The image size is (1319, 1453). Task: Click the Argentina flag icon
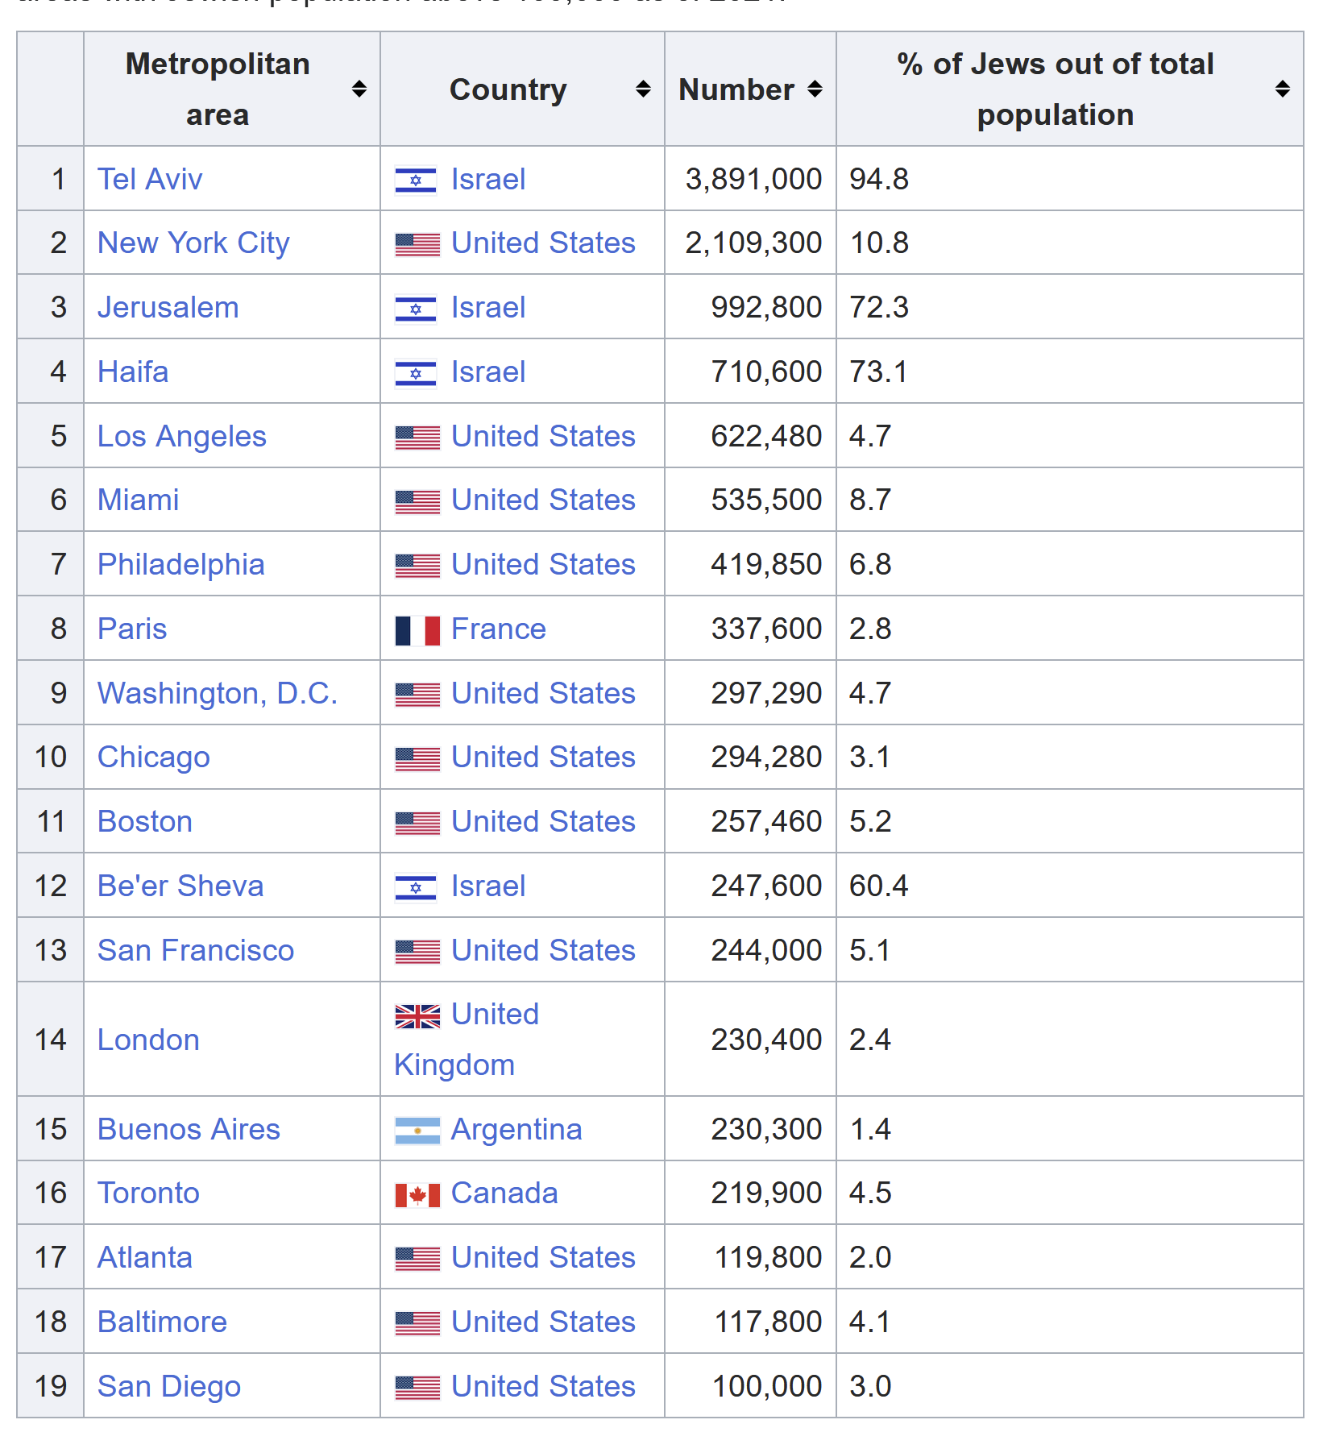(x=417, y=1131)
